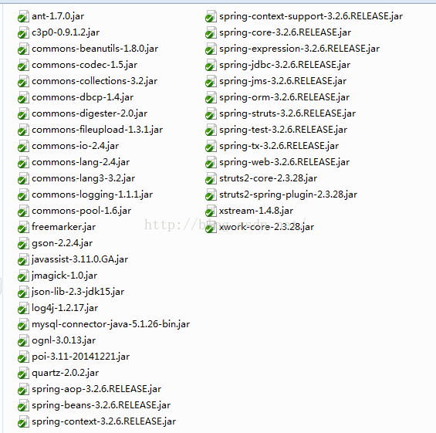Image resolution: width=436 pixels, height=433 pixels.
Task: Select the c3p0-0.9.1.2.jar file icon
Action: point(23,32)
